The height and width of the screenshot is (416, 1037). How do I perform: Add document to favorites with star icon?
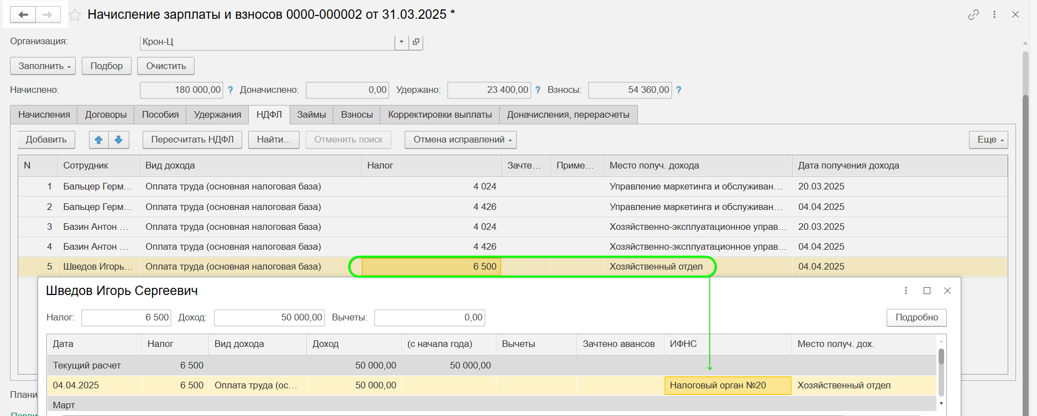pos(75,15)
